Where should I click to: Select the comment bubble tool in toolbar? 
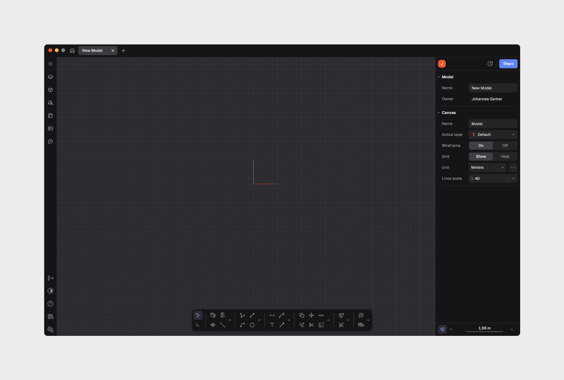click(361, 315)
